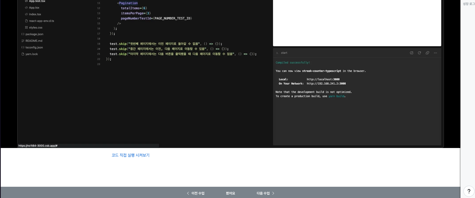Open tsconfig.json file
Screen dimensions: 475x198
click(34, 47)
